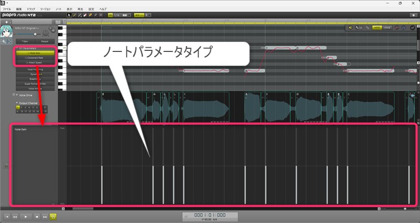
Task: Toggle the track mute M button
Action: click(x=54, y=30)
